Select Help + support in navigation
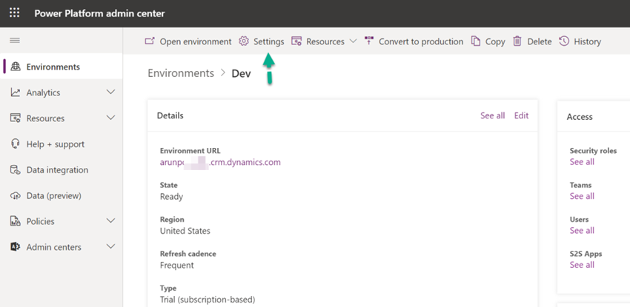This screenshot has height=307, width=630. pos(62,144)
